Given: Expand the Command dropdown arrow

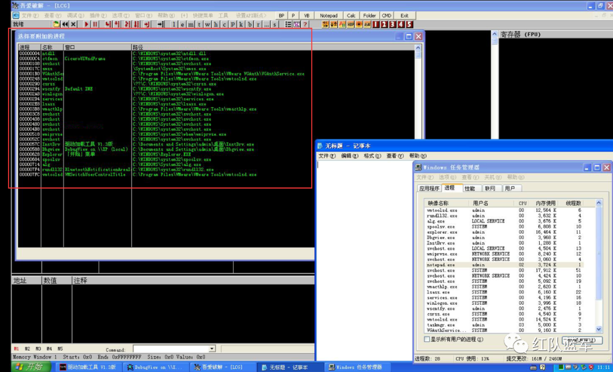Looking at the screenshot, I should point(212,349).
